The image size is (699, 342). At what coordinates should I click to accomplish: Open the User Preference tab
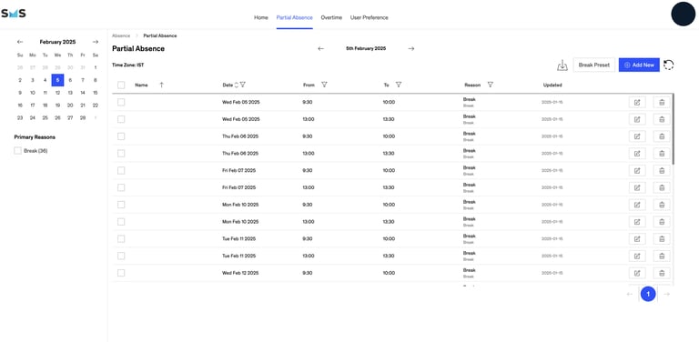click(370, 18)
